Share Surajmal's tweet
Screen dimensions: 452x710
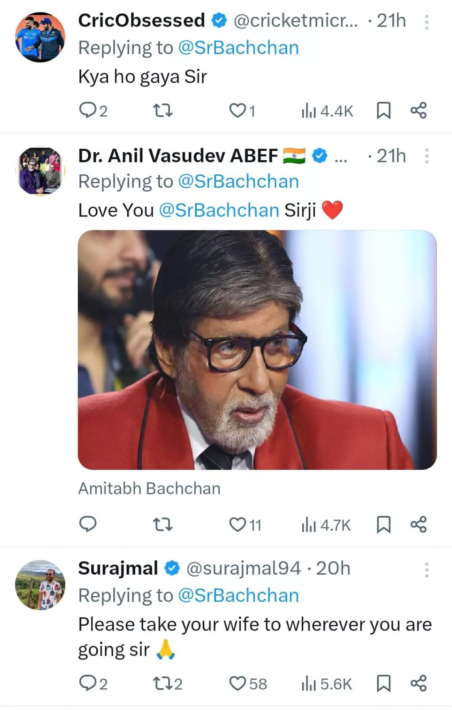point(418,683)
